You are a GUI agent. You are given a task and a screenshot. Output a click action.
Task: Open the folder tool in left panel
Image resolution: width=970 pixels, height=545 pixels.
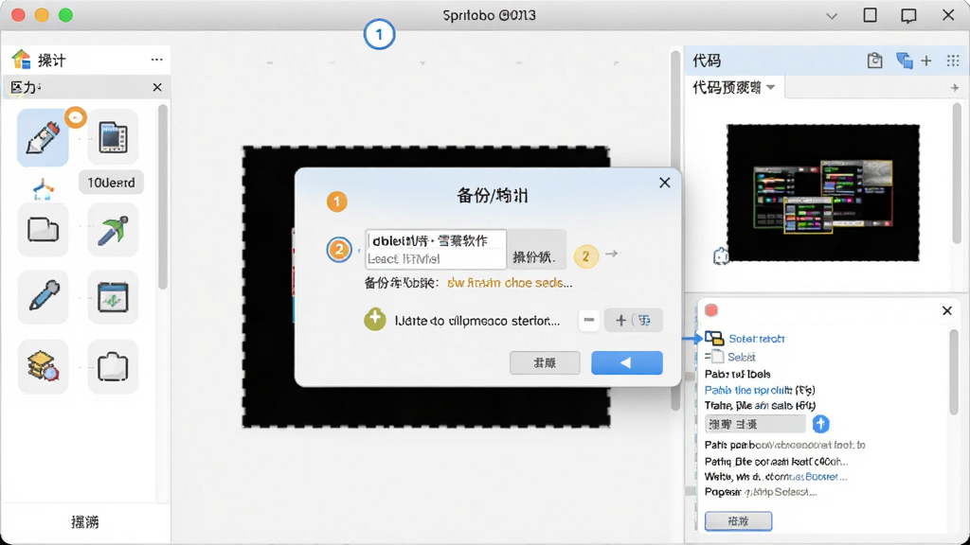click(43, 231)
